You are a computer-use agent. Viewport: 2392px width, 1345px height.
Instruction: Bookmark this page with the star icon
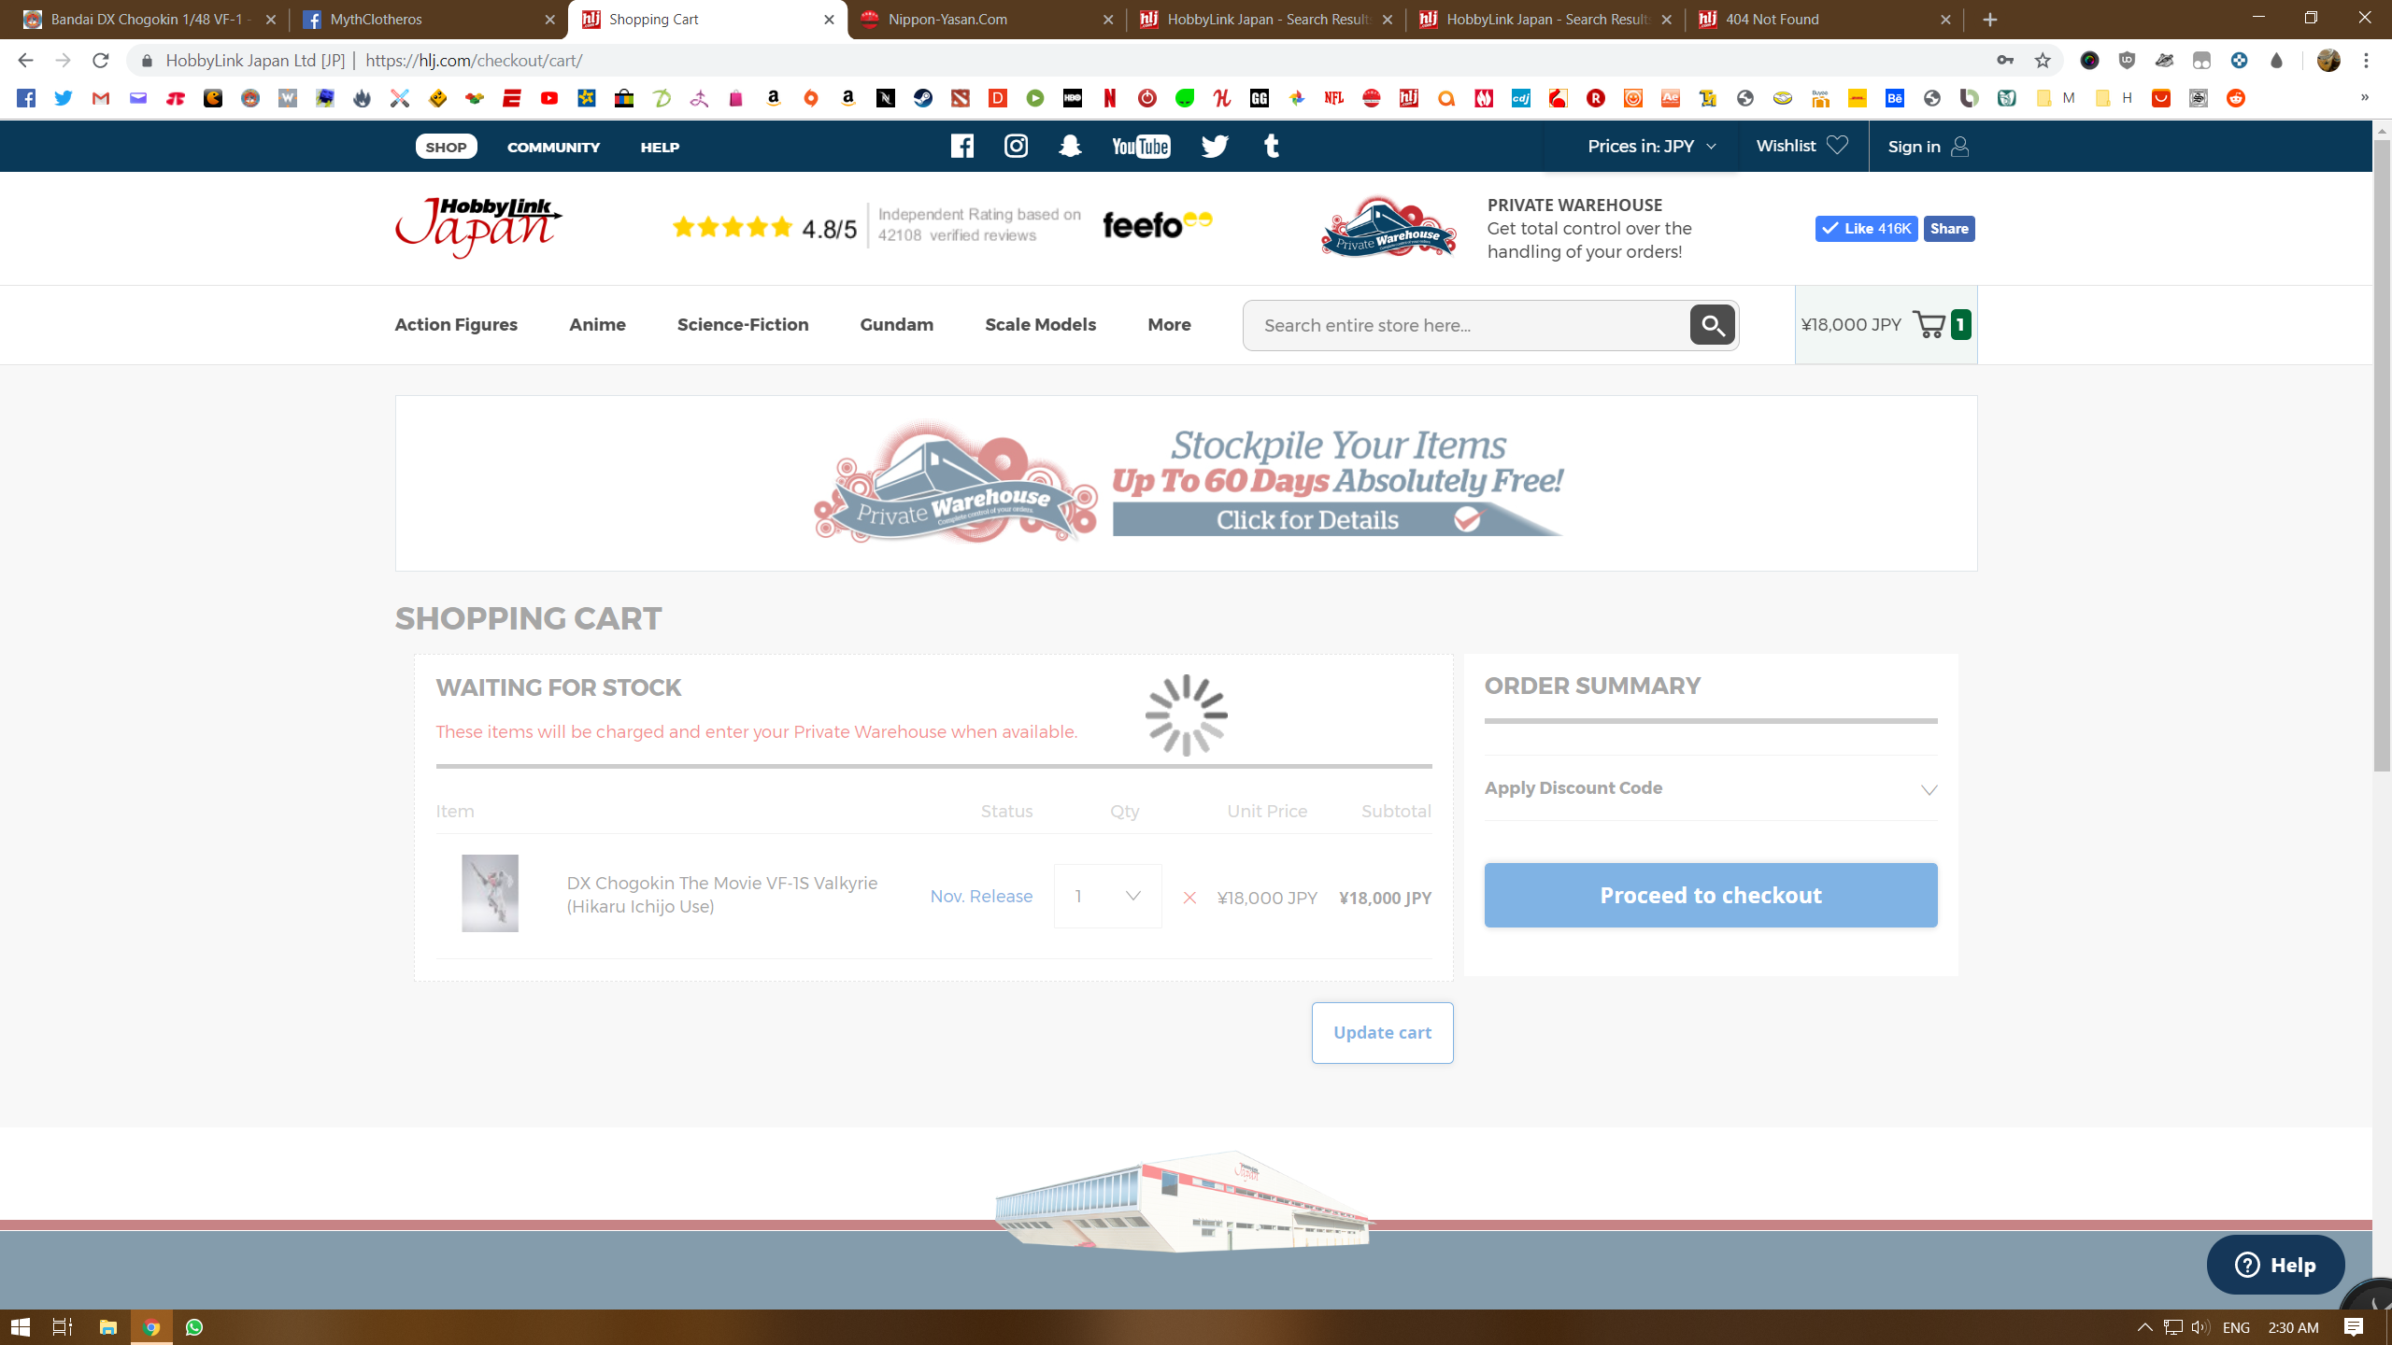[x=2043, y=61]
